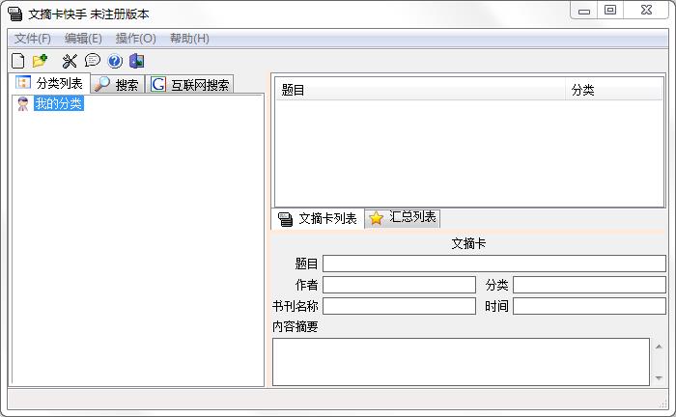The width and height of the screenshot is (676, 417).
Task: Open the 文件(F) menu
Action: coord(33,39)
